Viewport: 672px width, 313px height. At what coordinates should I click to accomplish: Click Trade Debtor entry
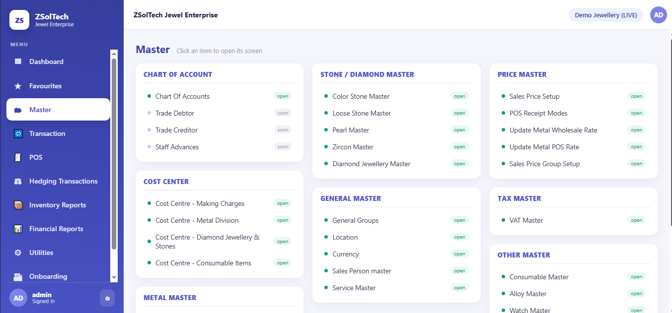(x=219, y=113)
